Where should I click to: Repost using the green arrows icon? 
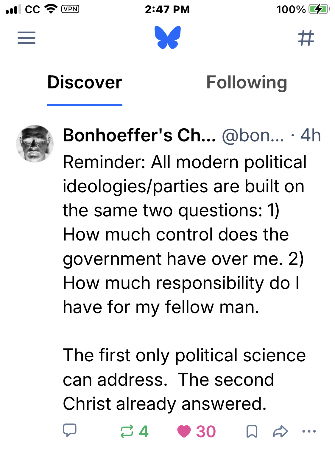pyautogui.click(x=127, y=431)
